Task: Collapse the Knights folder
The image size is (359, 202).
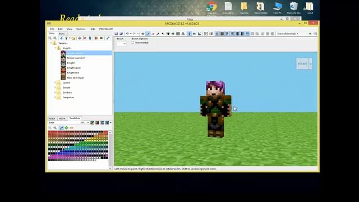Action: (55, 48)
